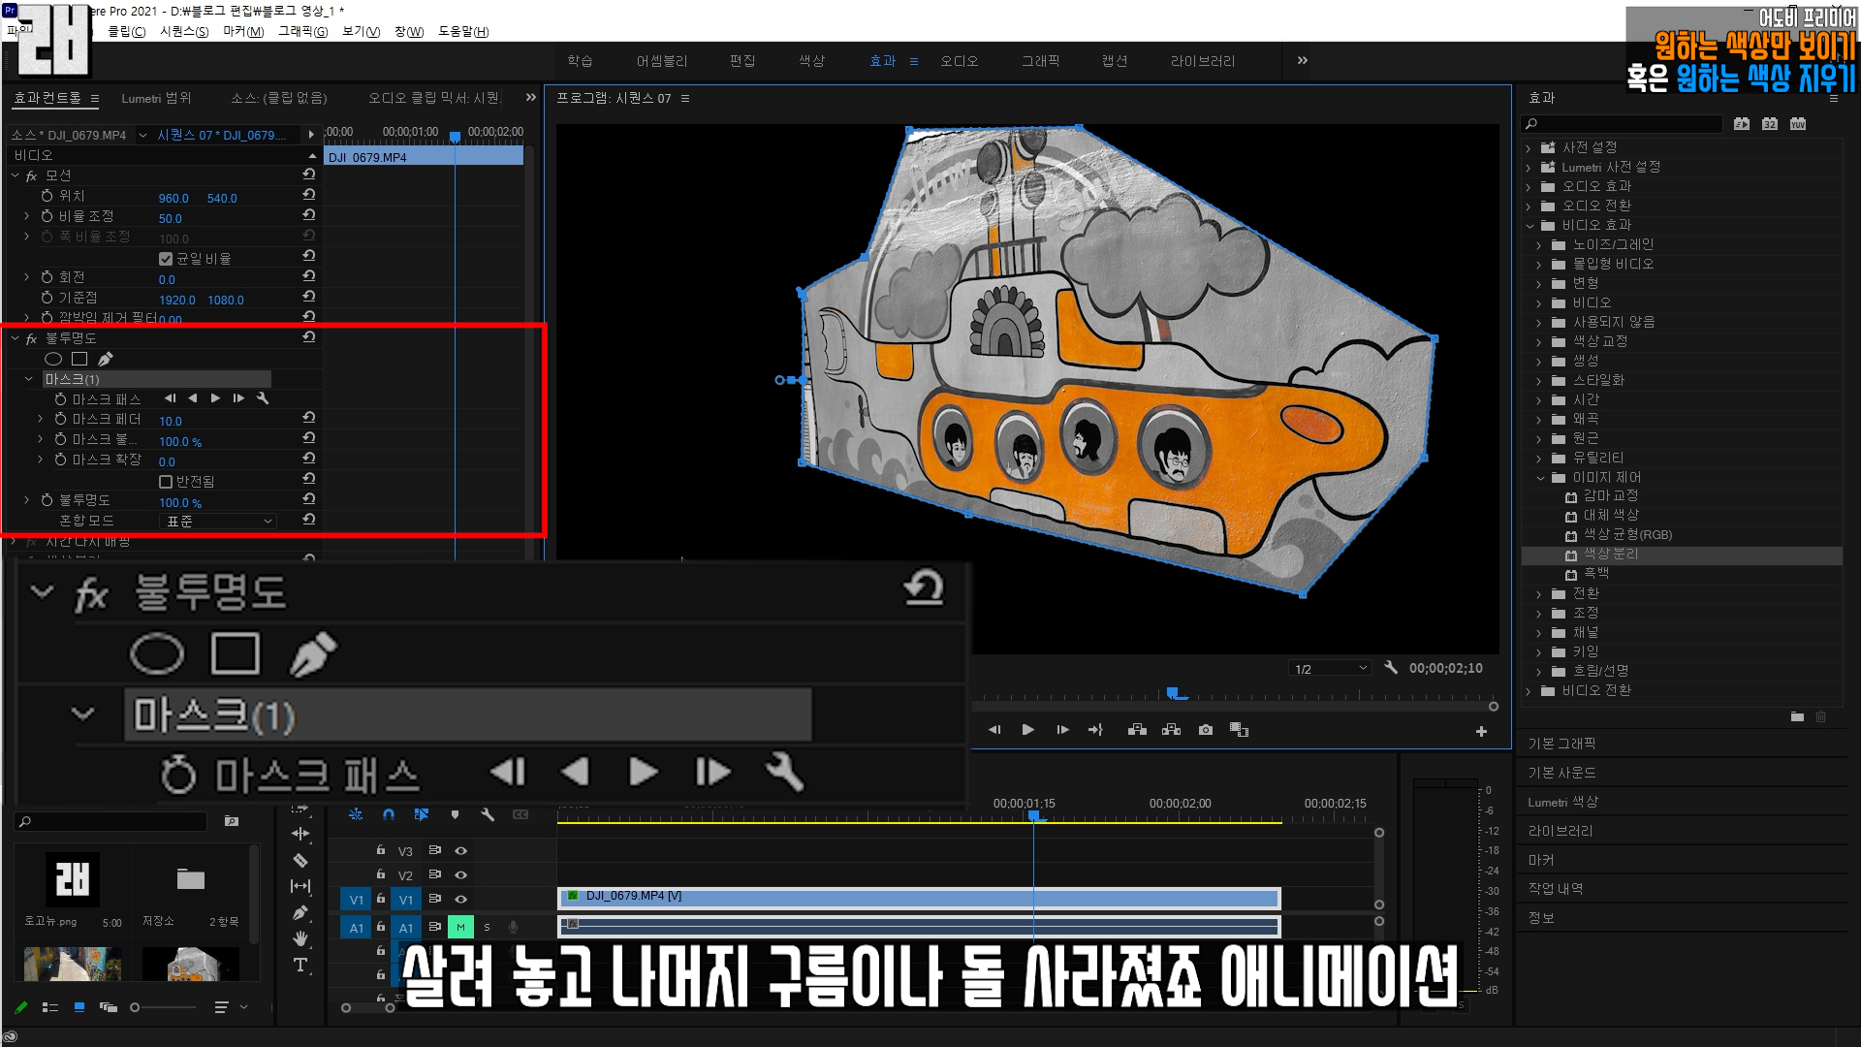Image resolution: width=1861 pixels, height=1047 pixels.
Task: Unmute track A1 with the M button
Action: click(x=460, y=928)
